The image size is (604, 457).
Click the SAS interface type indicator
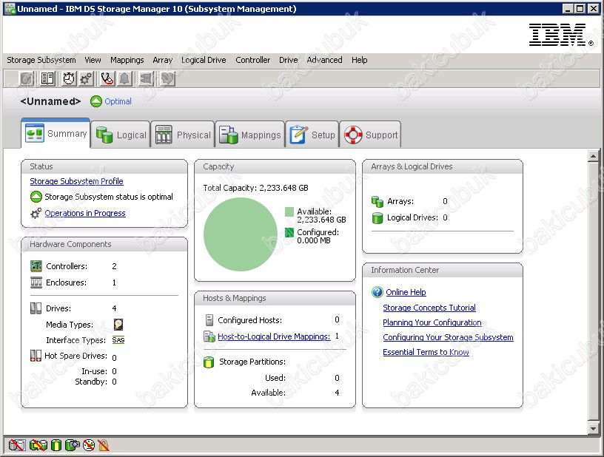pos(118,340)
